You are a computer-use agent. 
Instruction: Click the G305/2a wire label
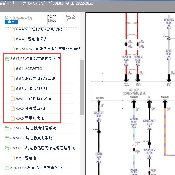tap(149, 150)
